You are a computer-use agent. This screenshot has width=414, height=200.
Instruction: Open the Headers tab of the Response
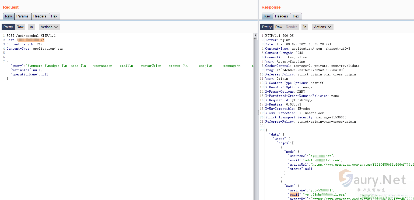click(282, 16)
